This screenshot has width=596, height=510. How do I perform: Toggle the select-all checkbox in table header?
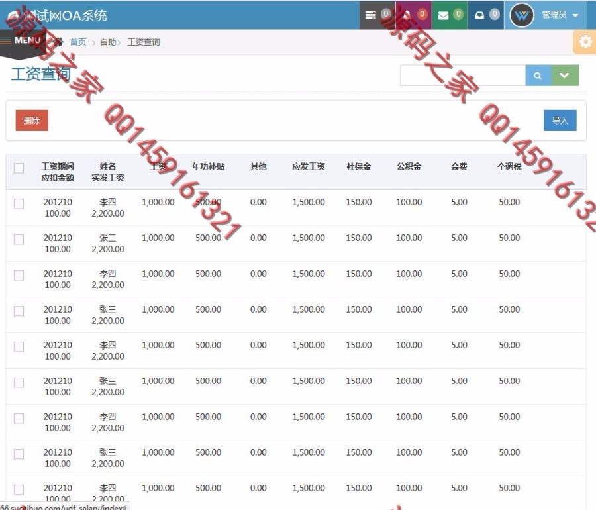pyautogui.click(x=19, y=169)
